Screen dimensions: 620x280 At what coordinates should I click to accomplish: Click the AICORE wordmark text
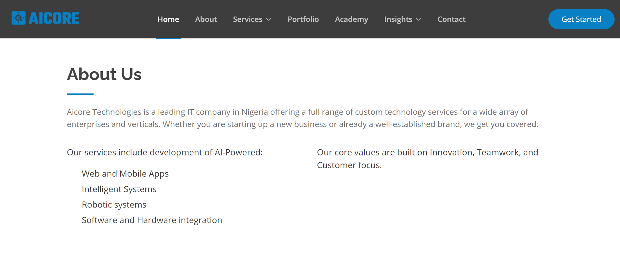(x=54, y=18)
